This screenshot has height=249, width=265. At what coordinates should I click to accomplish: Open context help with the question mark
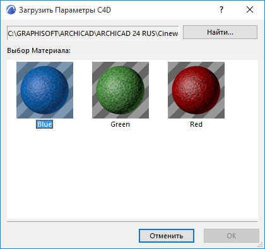[221, 9]
